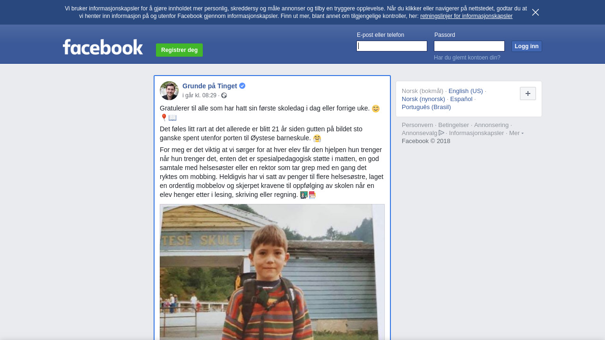The width and height of the screenshot is (605, 340).
Task: Expand the Mer footer dropdown
Action: tap(516, 133)
